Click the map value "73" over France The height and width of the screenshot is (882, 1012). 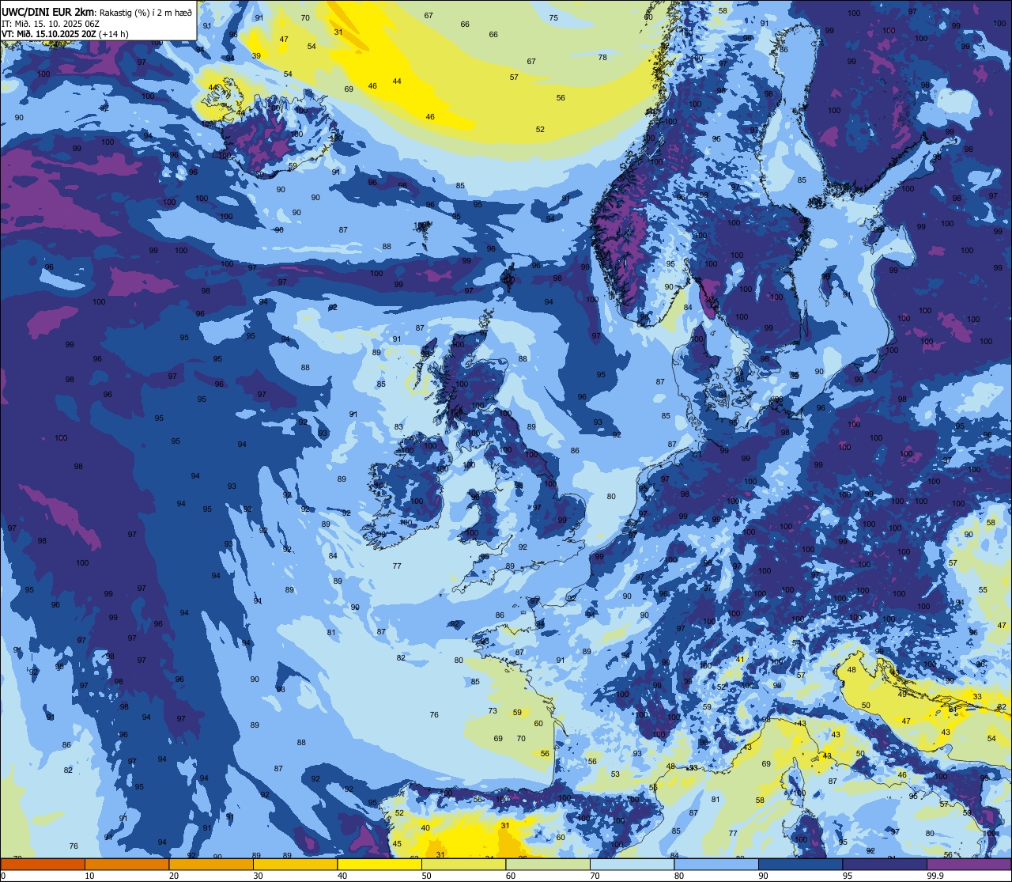(493, 710)
